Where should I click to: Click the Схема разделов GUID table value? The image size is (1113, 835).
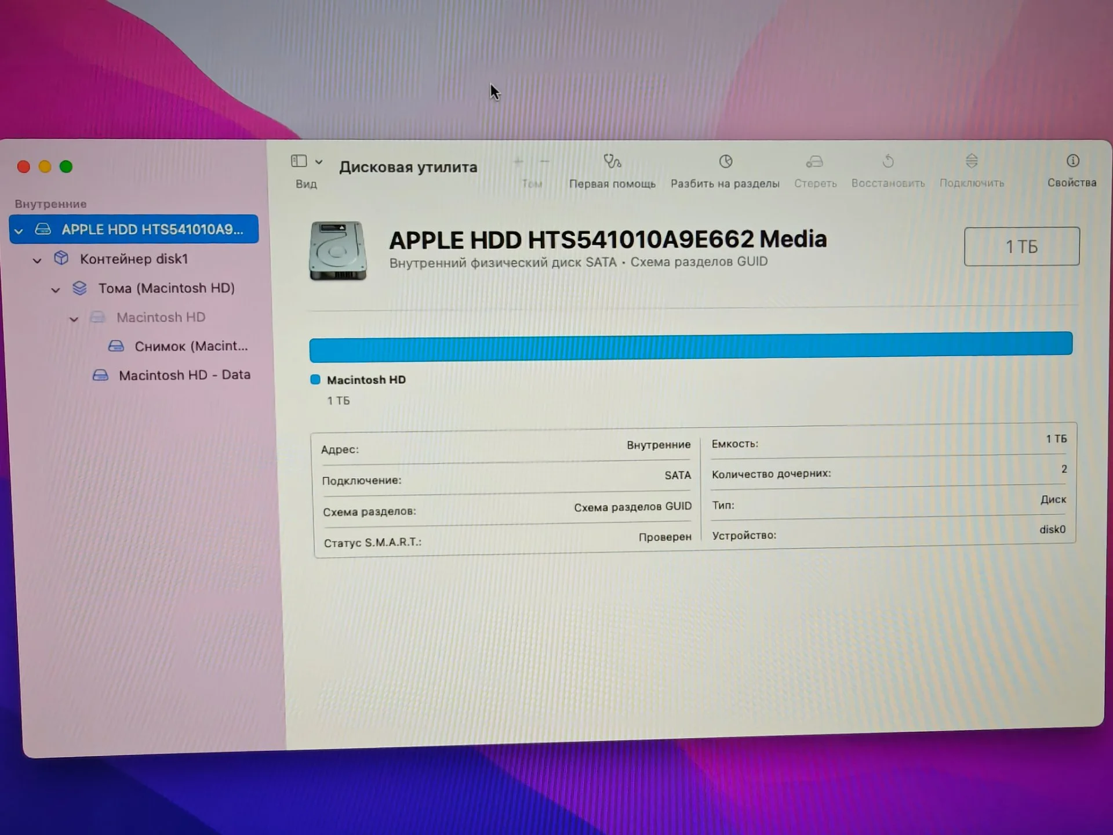click(632, 507)
